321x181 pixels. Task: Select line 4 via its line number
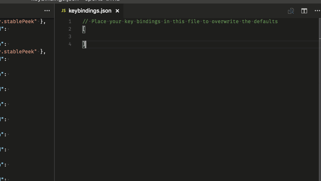[x=70, y=44]
